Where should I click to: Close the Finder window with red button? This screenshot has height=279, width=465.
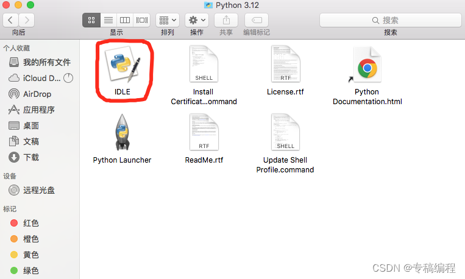(6, 5)
